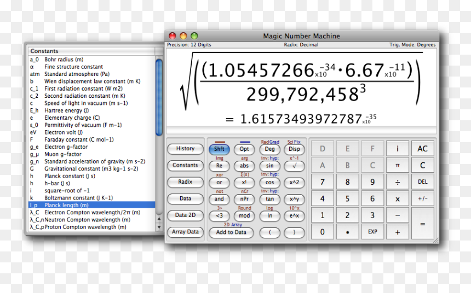The width and height of the screenshot is (471, 293).
Task: Open the Radix drawer
Action: point(185,182)
